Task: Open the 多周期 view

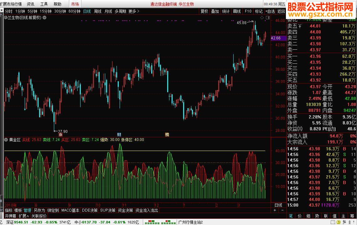Action: click(121, 11)
